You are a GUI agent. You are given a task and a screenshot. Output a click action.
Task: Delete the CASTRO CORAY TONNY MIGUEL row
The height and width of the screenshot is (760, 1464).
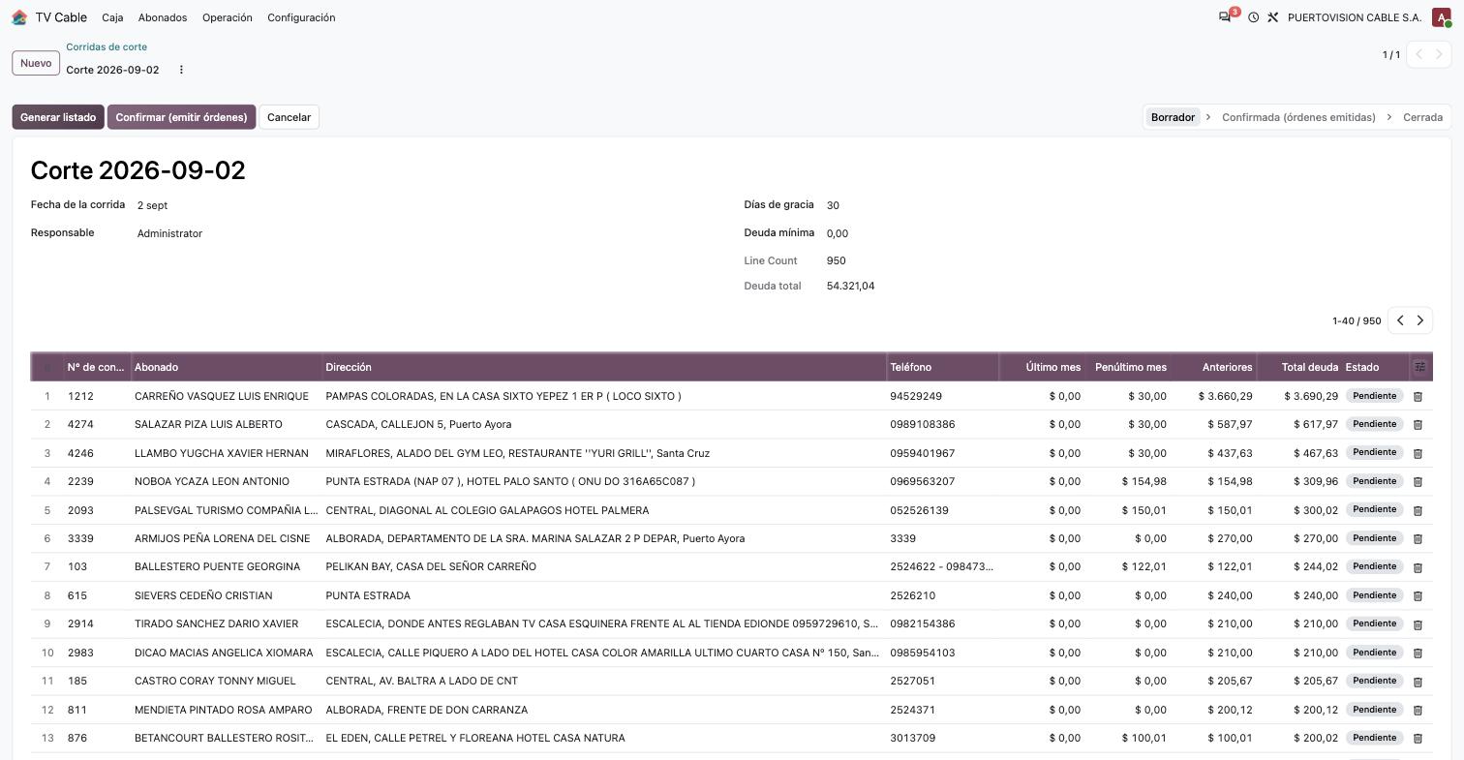[x=1418, y=681]
